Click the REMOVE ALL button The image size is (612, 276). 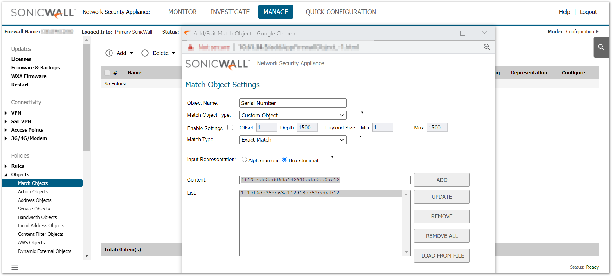442,236
